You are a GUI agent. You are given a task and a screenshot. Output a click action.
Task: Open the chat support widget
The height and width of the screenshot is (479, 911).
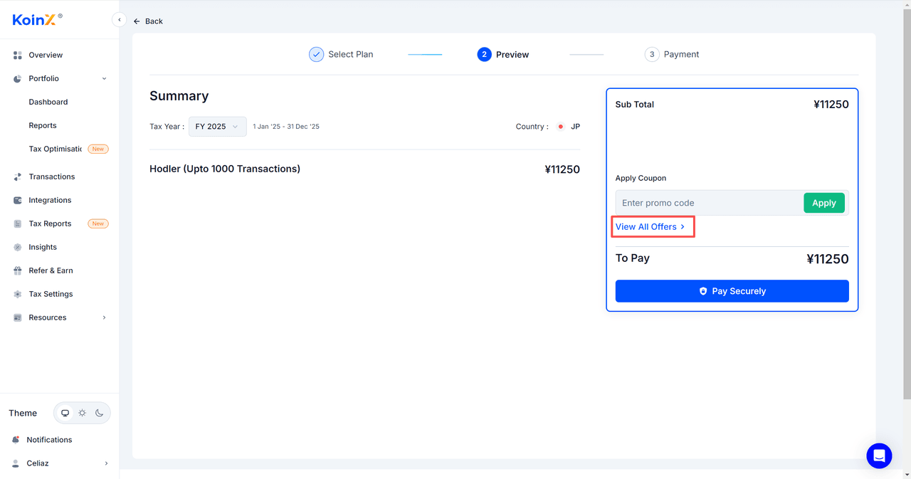coord(879,456)
